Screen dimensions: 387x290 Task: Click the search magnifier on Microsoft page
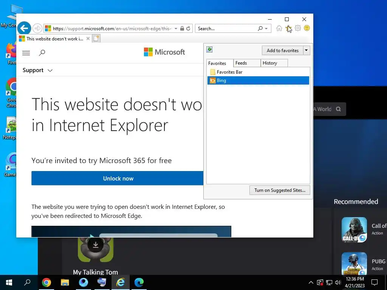point(42,52)
